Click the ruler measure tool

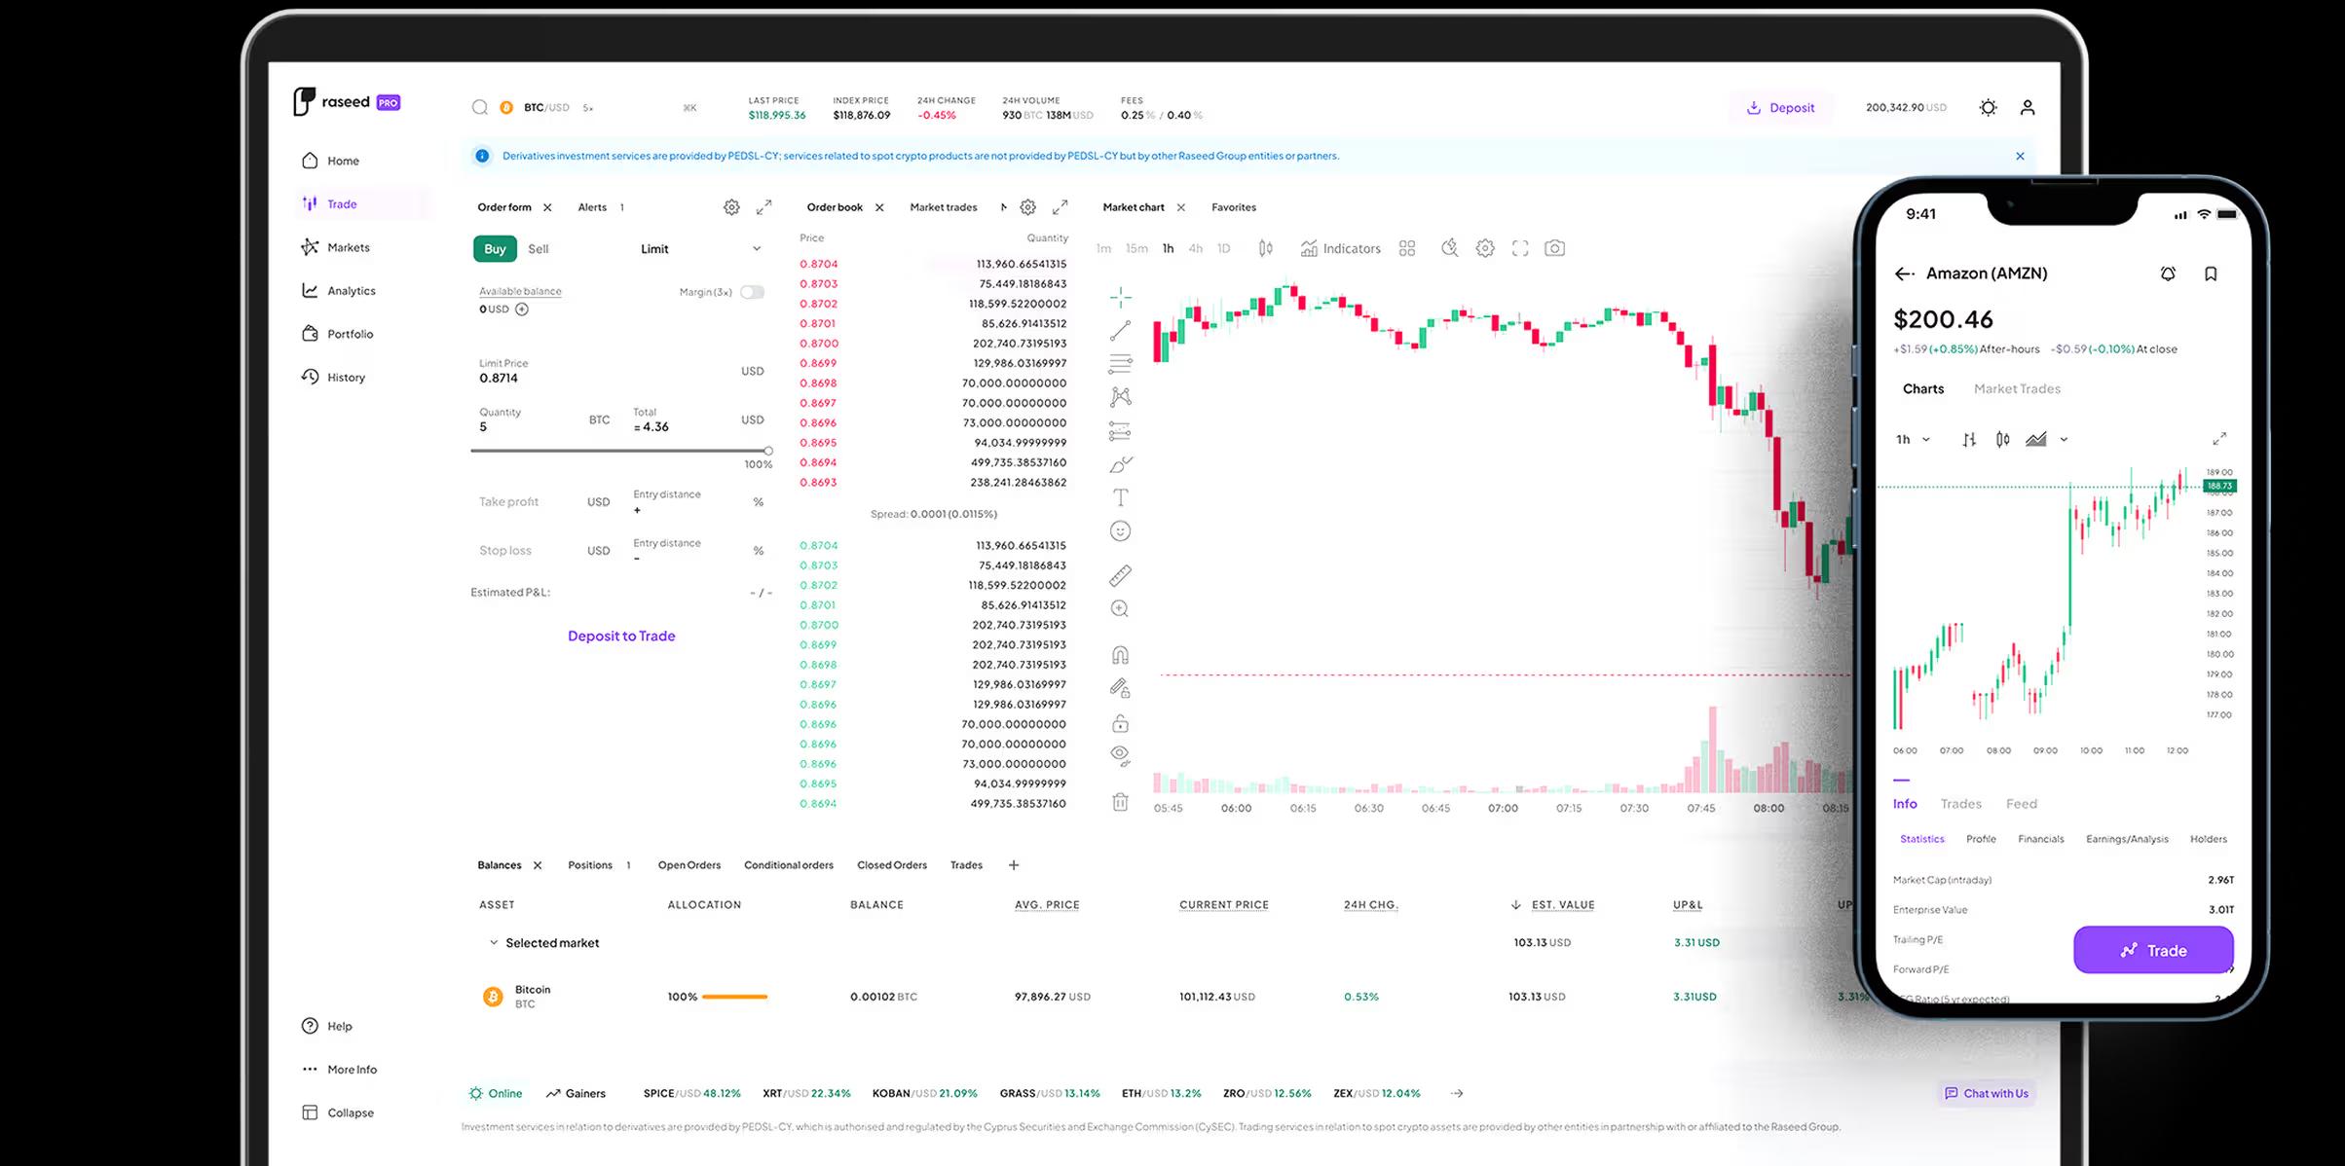click(1120, 576)
